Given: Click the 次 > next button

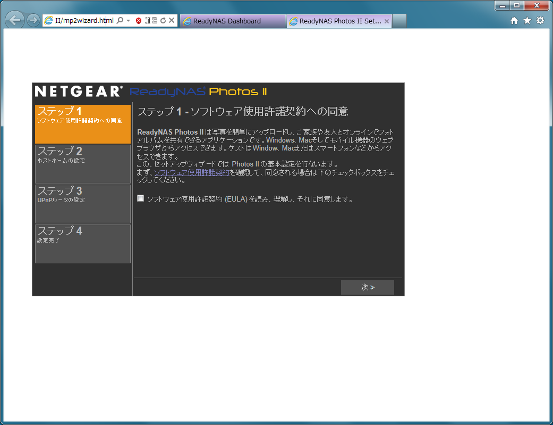Looking at the screenshot, I should (x=368, y=287).
